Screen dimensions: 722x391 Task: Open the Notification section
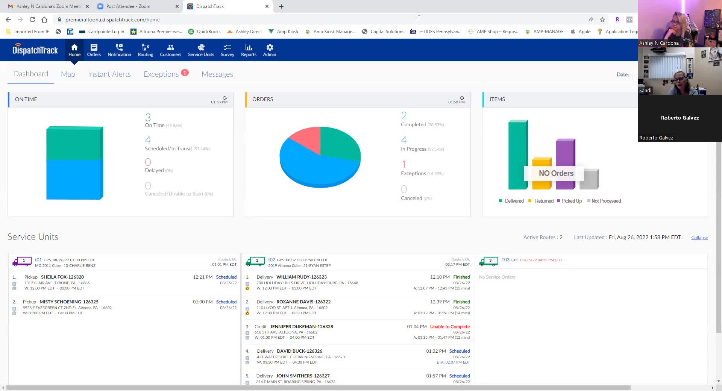119,50
